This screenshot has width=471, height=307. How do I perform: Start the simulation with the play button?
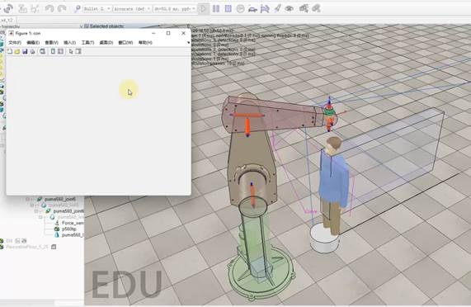(x=204, y=9)
